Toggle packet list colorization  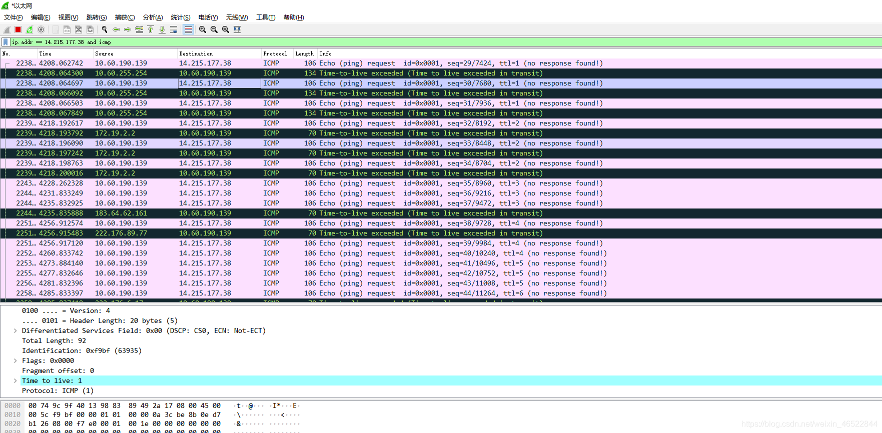188,29
